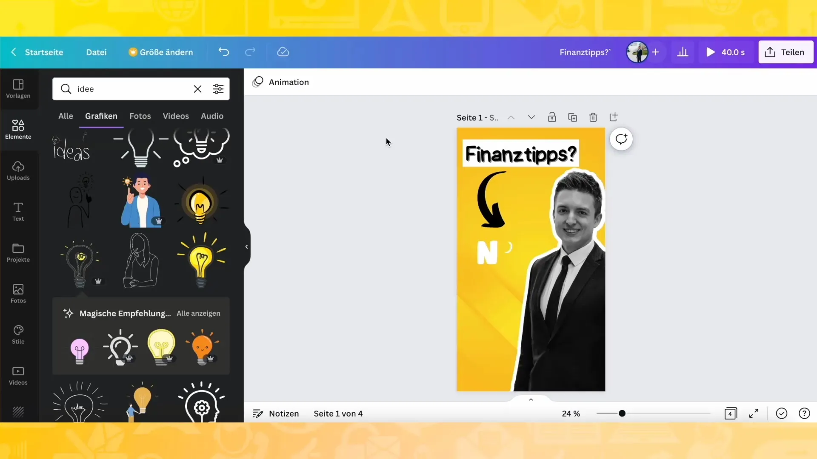Toggle the Grafiken filter tab
Screen dimensions: 817x459
click(x=101, y=116)
